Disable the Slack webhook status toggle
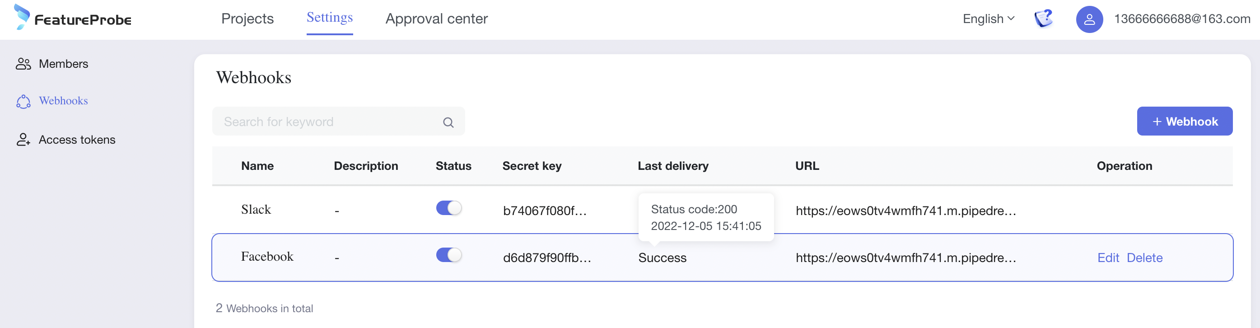Screen dimensions: 1260x328 tap(448, 208)
